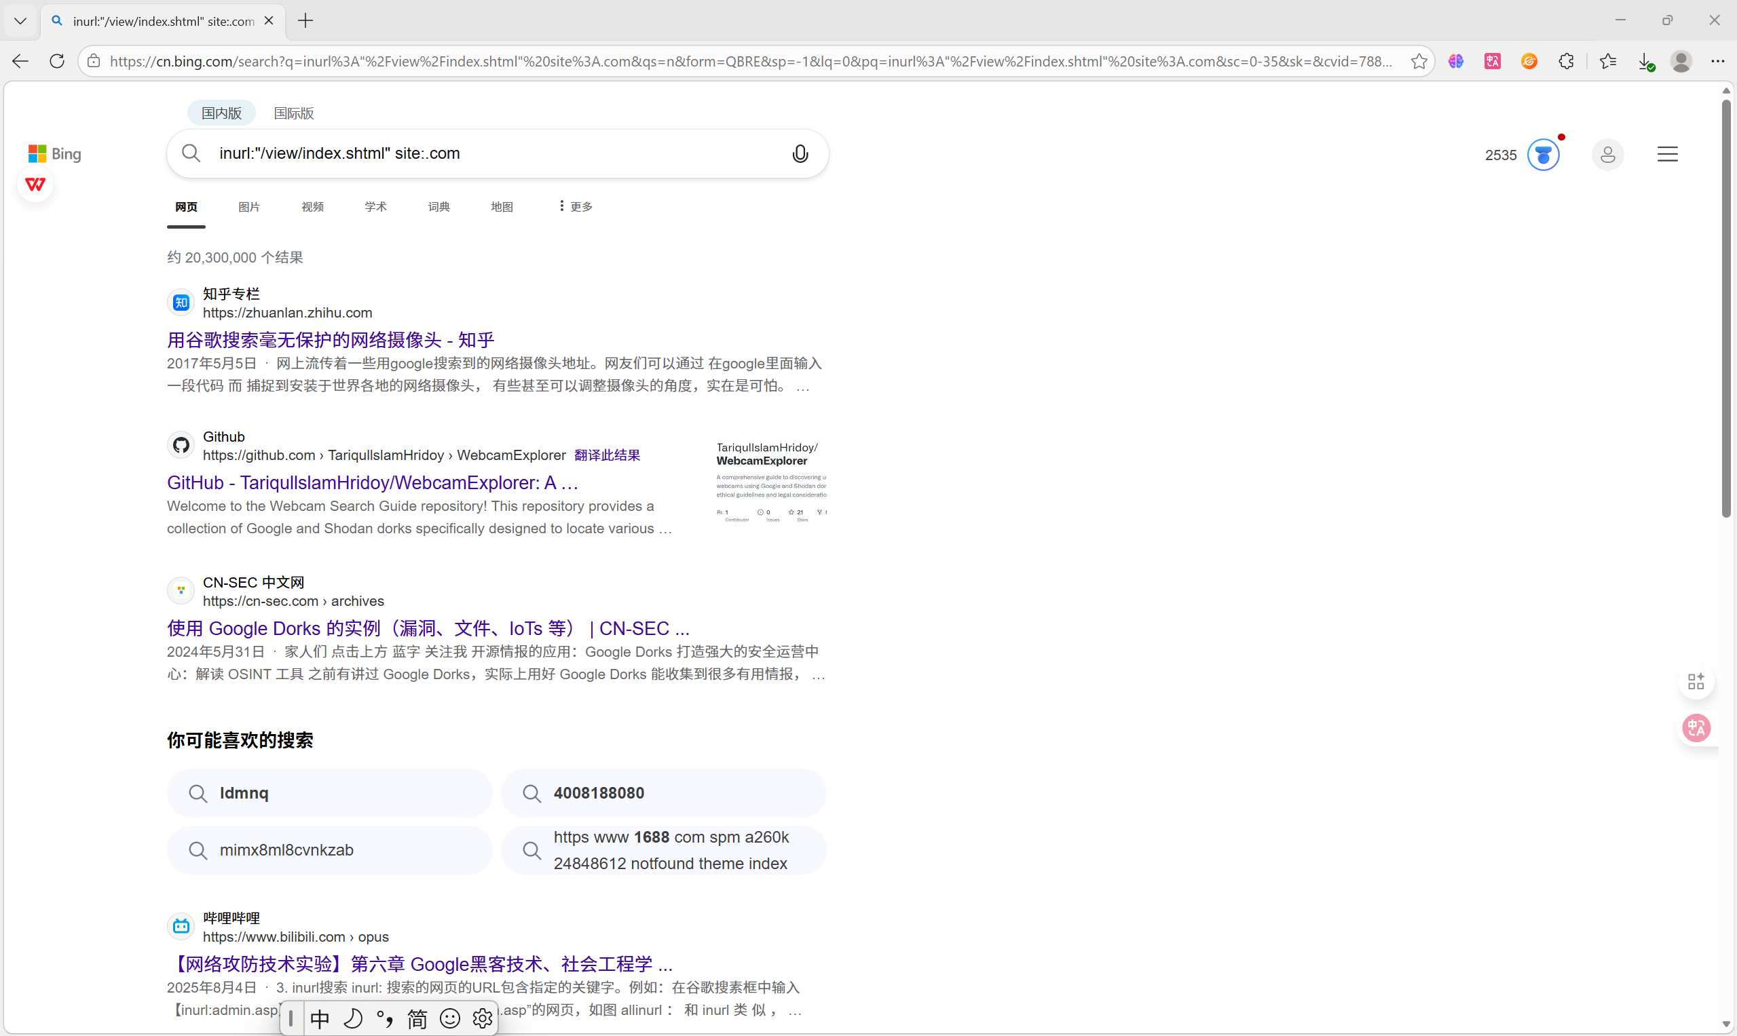Open the emoji picker on the IME bar
The width and height of the screenshot is (1737, 1036).
coord(450,1018)
